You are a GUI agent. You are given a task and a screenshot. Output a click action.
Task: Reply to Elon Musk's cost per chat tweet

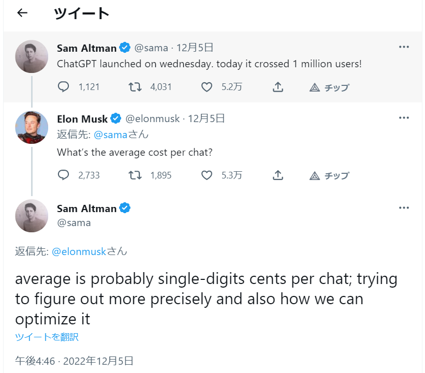pos(64,175)
